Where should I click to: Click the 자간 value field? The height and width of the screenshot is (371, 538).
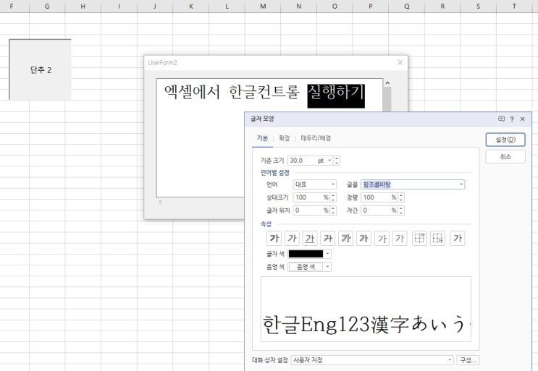pyautogui.click(x=376, y=210)
